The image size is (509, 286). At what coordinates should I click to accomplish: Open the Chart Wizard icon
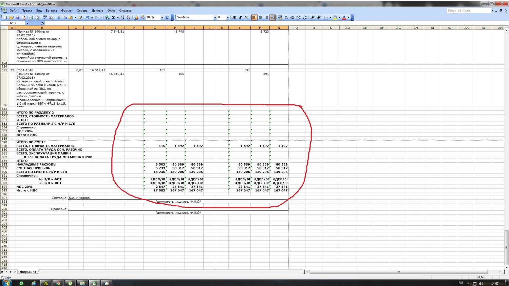click(x=136, y=18)
